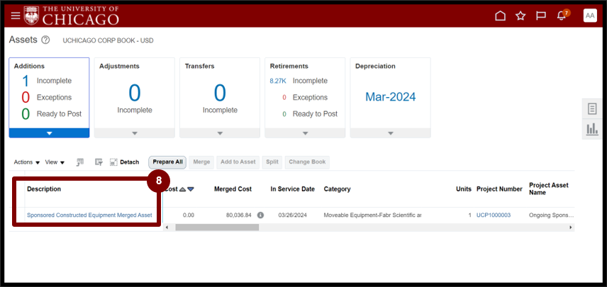Click the Mar-2024 depreciation period
Screen dimensions: 607x287
[390, 96]
